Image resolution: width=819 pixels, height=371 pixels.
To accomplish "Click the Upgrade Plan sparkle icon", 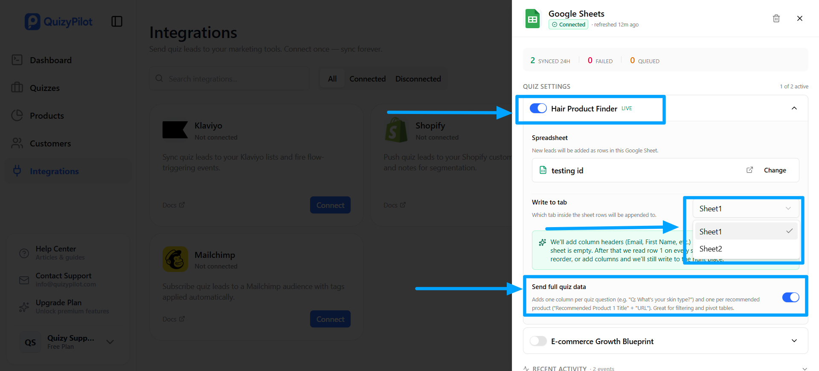I will (24, 307).
